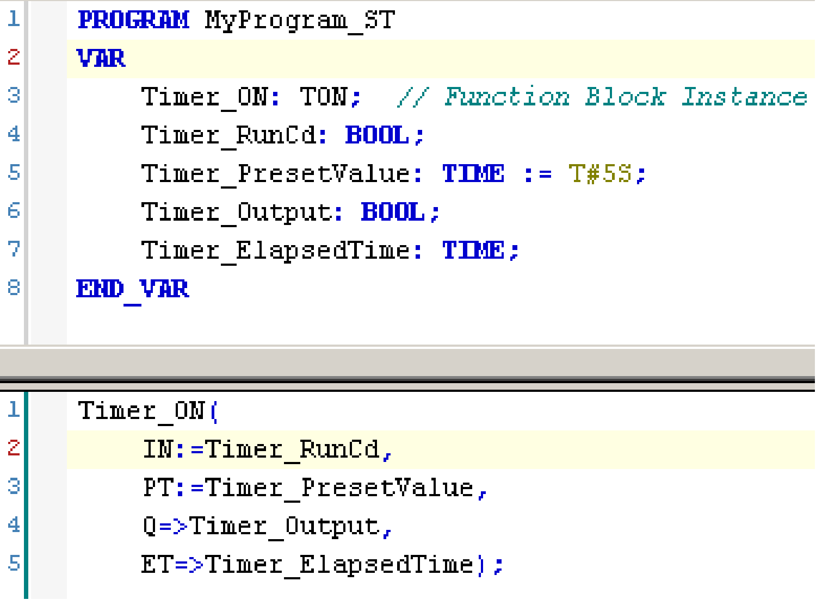Click BOOL type on Timer_RunCd line
Viewport: 816px width, 600px height.
(x=377, y=135)
